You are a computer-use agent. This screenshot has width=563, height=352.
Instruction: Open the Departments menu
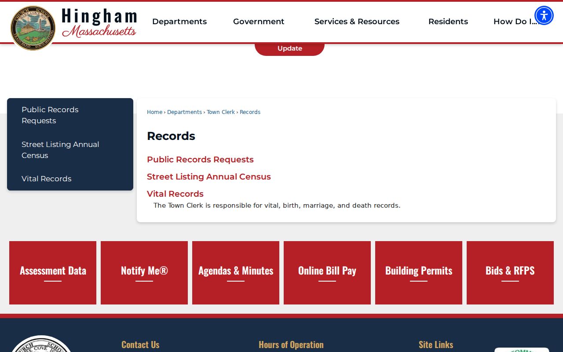tap(179, 22)
